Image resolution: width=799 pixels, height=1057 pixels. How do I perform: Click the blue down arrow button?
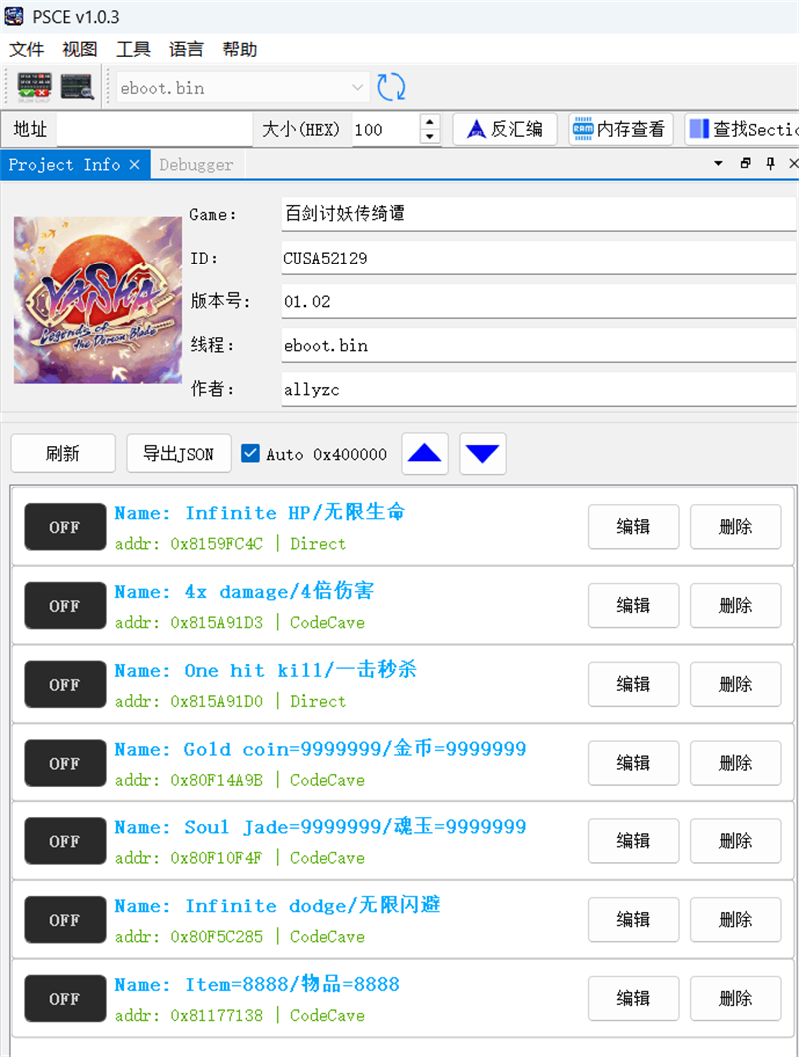click(483, 454)
